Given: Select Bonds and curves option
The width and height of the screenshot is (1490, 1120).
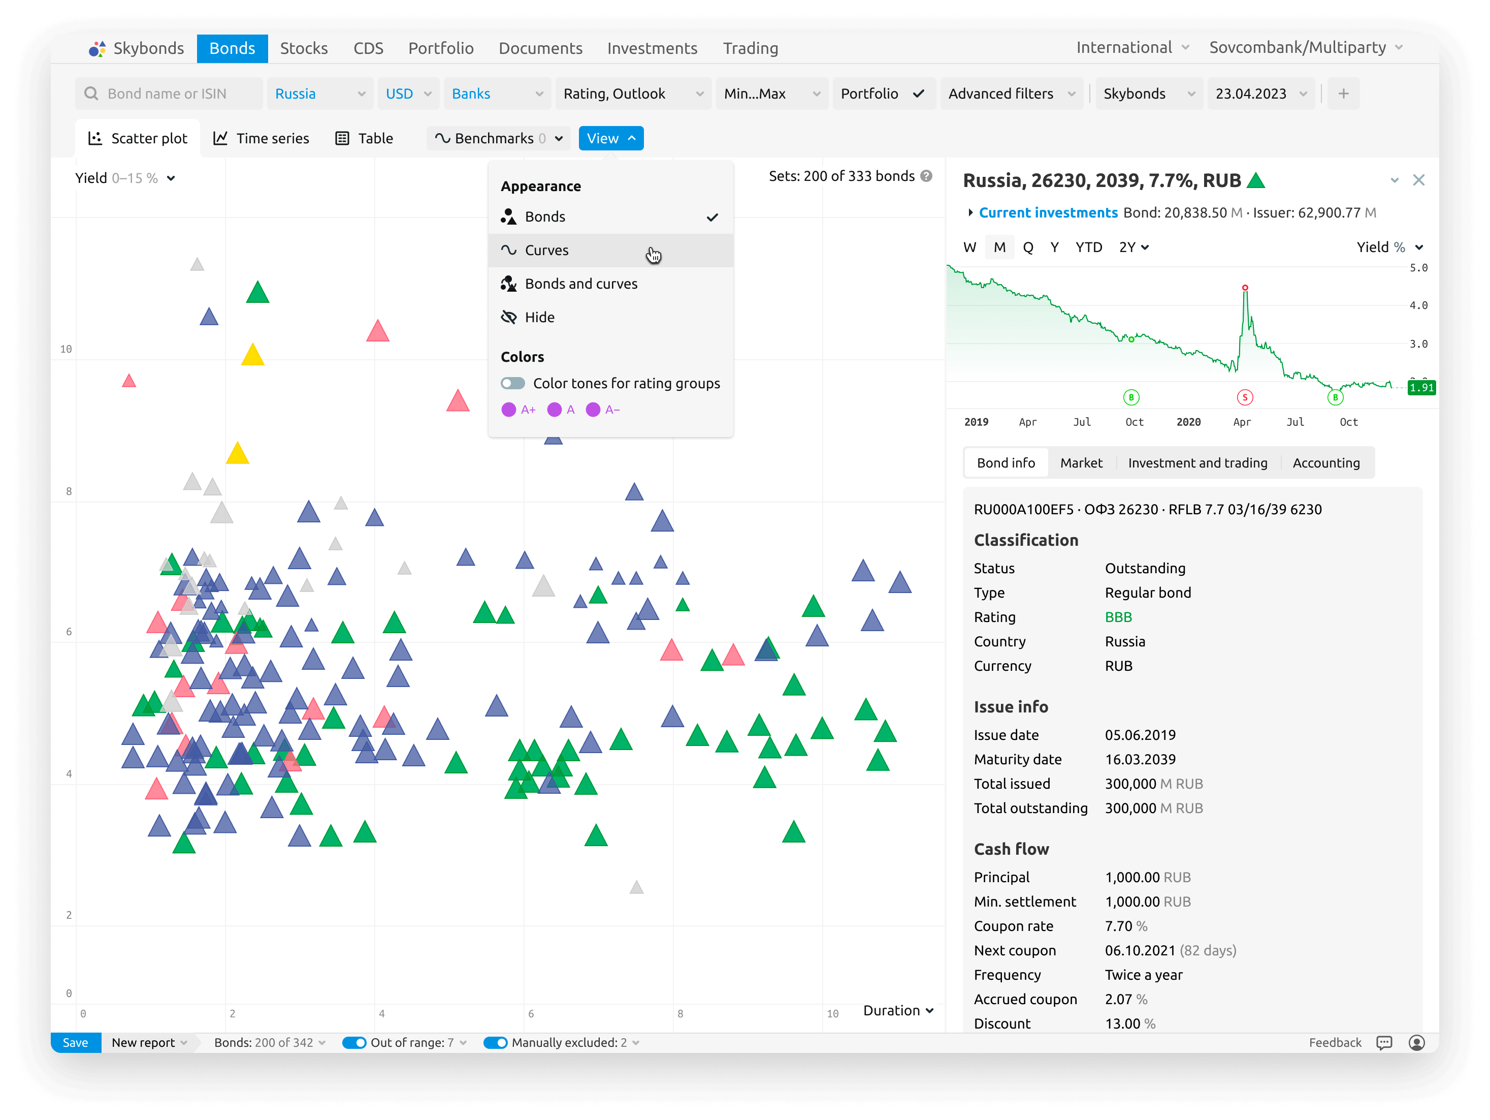Looking at the screenshot, I should [x=611, y=284].
